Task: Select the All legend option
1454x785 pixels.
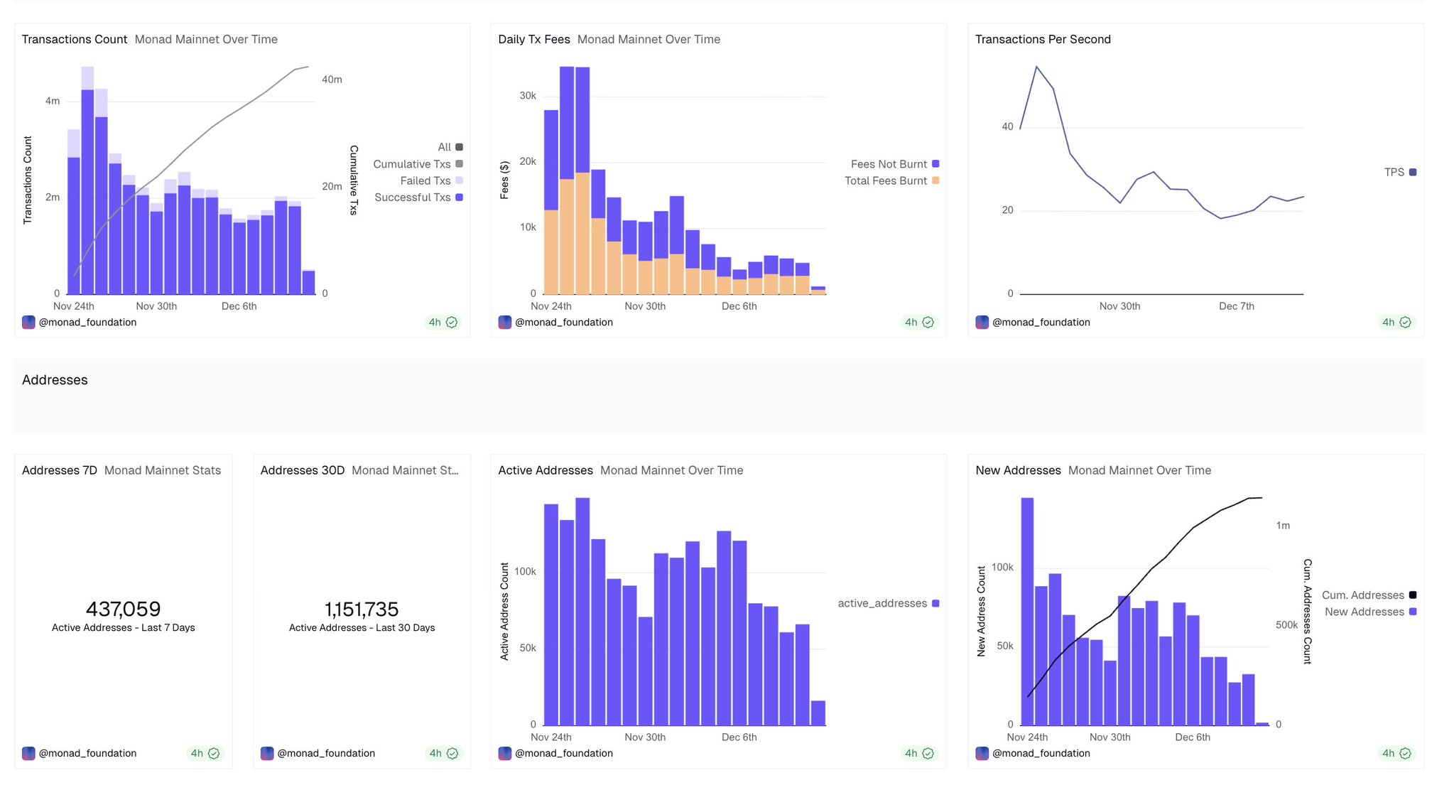Action: (x=445, y=147)
